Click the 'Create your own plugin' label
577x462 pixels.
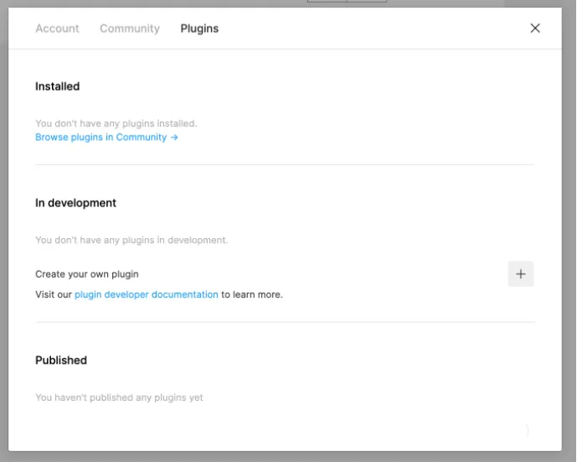pos(87,274)
